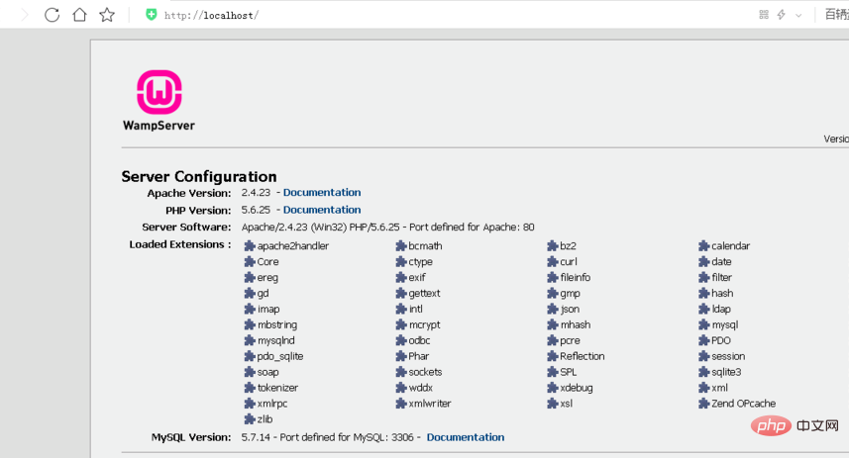This screenshot has height=458, width=849.
Task: Click the mbstring extension puzzle icon
Action: tap(249, 324)
